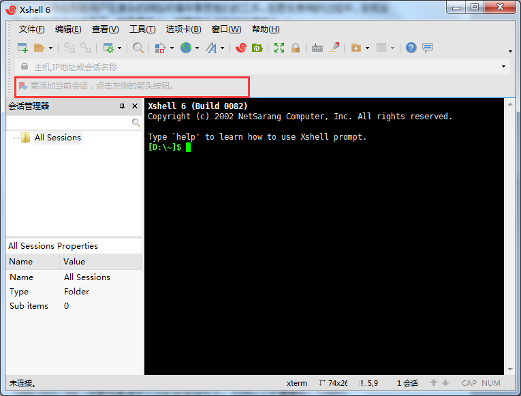The image size is (521, 396).
Task: Click the greyed-out Reconnect link icon
Action: 86,48
